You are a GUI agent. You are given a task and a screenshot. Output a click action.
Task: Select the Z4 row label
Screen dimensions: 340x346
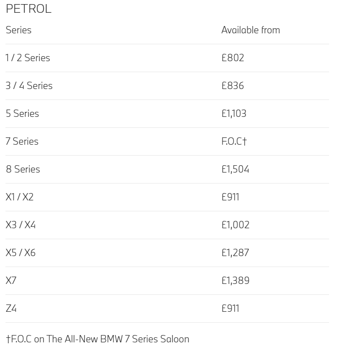11,308
